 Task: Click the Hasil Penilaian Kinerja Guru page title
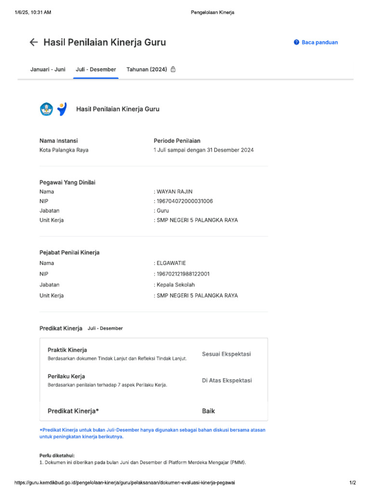(x=105, y=42)
